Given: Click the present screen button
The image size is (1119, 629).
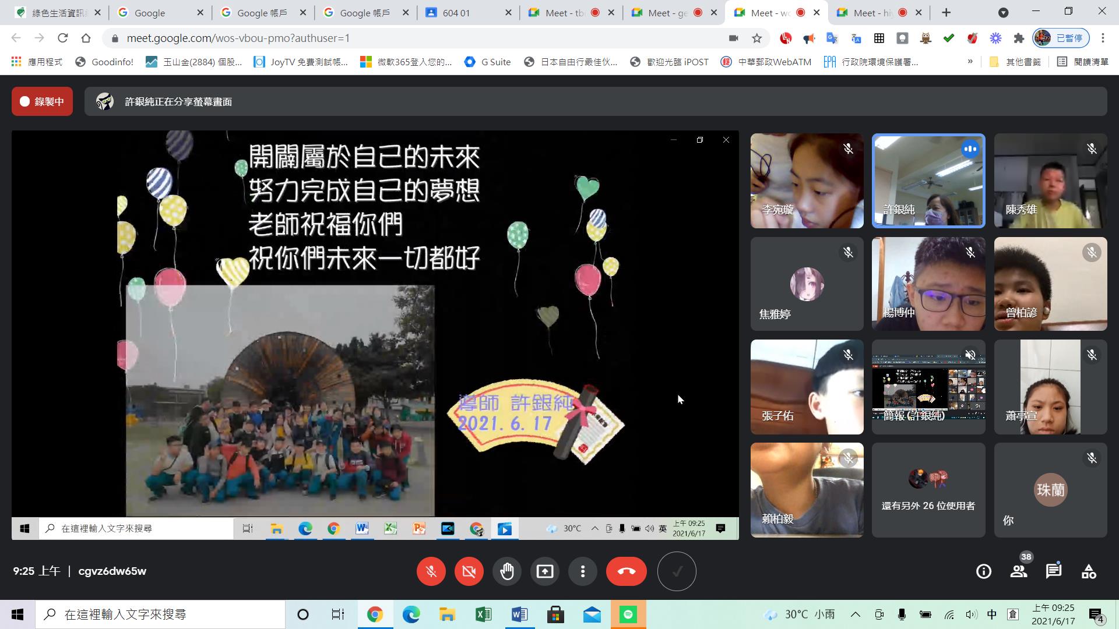Looking at the screenshot, I should coord(545,571).
